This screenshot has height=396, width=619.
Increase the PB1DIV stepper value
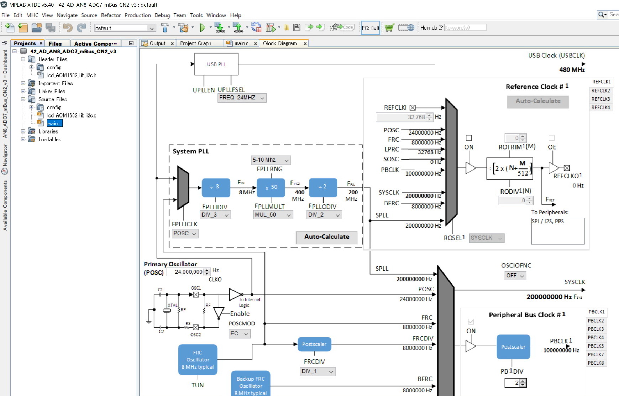tap(523, 381)
